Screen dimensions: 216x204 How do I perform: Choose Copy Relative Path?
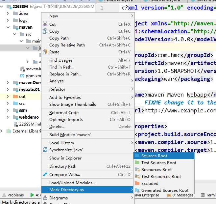click(88, 45)
